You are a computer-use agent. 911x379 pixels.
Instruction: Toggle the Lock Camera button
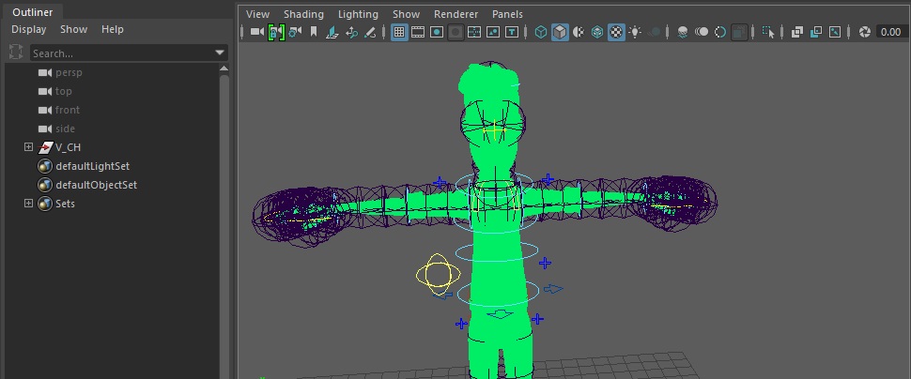pos(275,32)
